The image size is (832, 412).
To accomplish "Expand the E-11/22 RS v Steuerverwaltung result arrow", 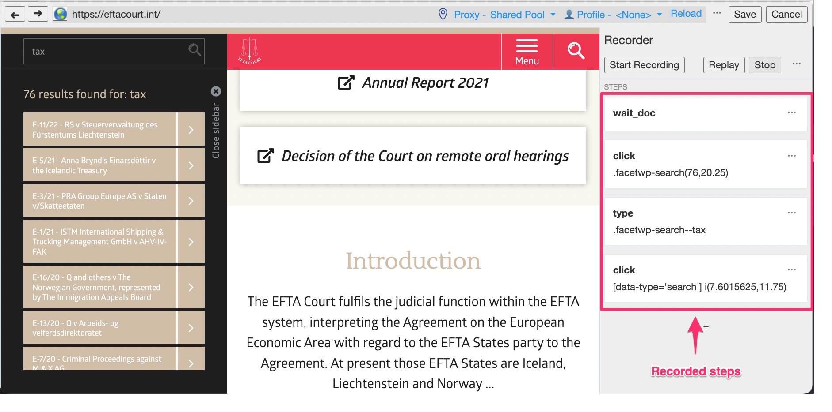I will pyautogui.click(x=191, y=130).
